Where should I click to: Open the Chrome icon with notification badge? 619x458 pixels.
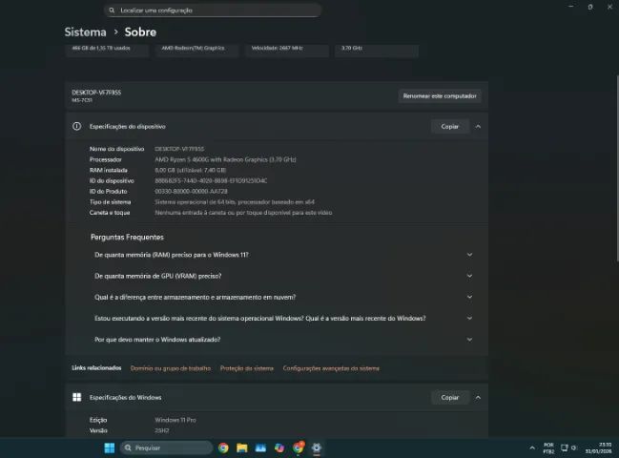pyautogui.click(x=299, y=447)
